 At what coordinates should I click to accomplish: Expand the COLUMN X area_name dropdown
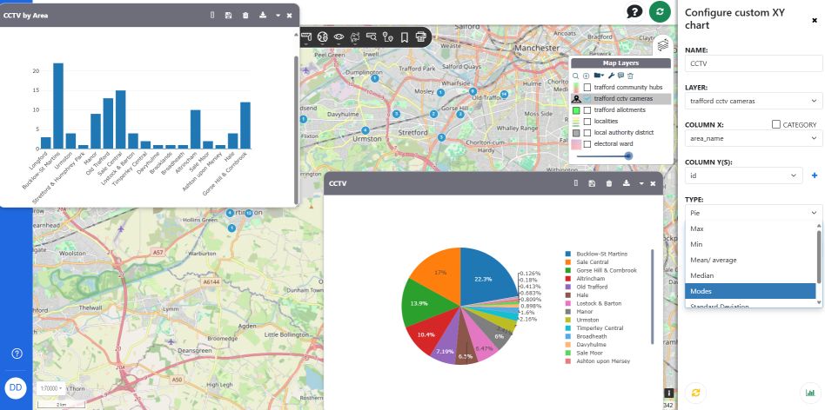coord(754,138)
